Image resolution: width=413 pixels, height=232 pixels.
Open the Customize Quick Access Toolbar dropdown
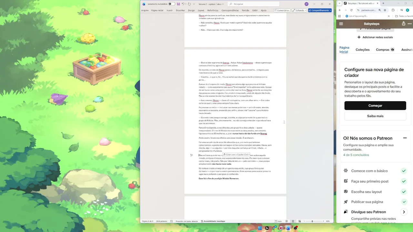(194, 4)
